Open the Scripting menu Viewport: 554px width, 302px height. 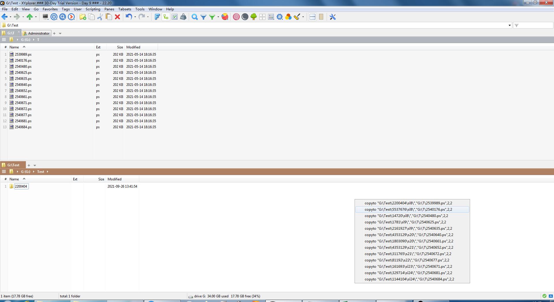93,9
